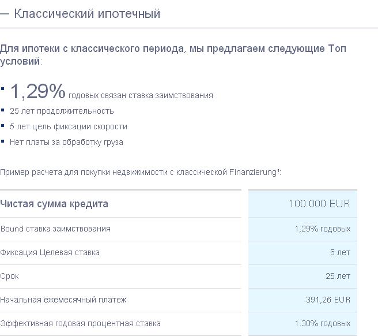Select the 100 000 EUR table cell

pos(319,204)
